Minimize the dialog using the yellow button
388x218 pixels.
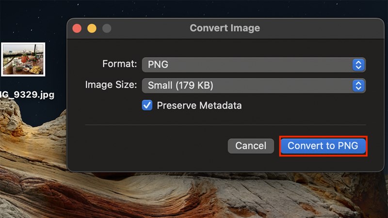pos(92,29)
